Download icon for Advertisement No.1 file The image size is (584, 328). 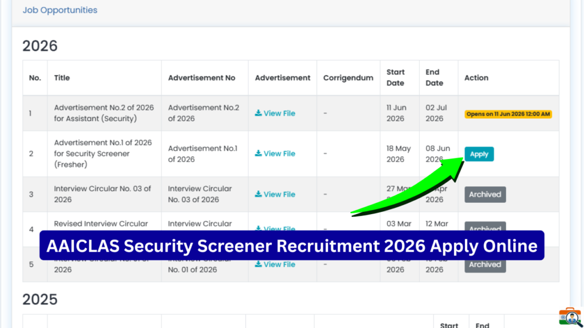[x=258, y=153]
